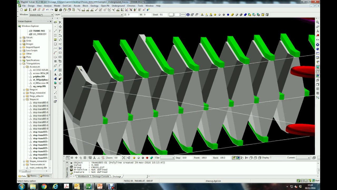This screenshot has width=337, height=190.
Task: Close the Vulcan Explorer panel
Action: click(x=51, y=21)
